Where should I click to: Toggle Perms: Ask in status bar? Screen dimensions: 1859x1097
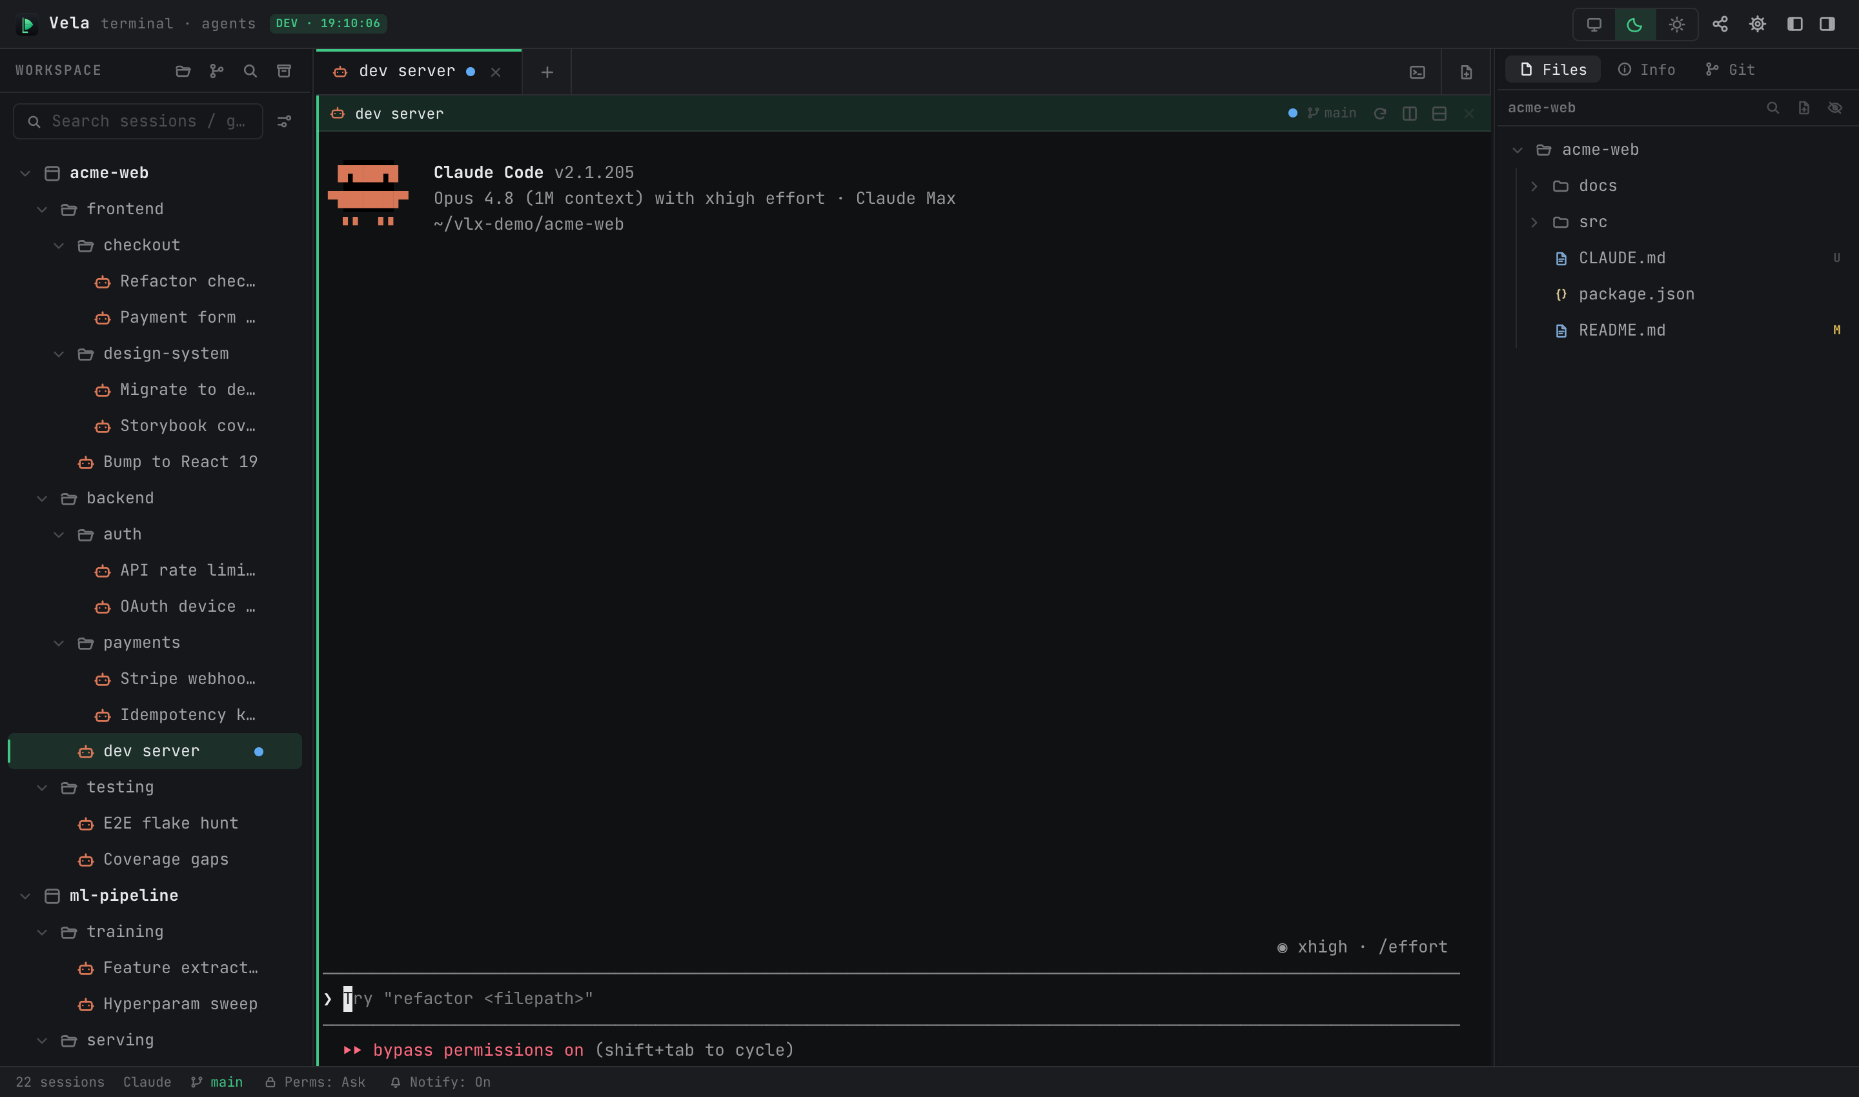pyautogui.click(x=316, y=1082)
